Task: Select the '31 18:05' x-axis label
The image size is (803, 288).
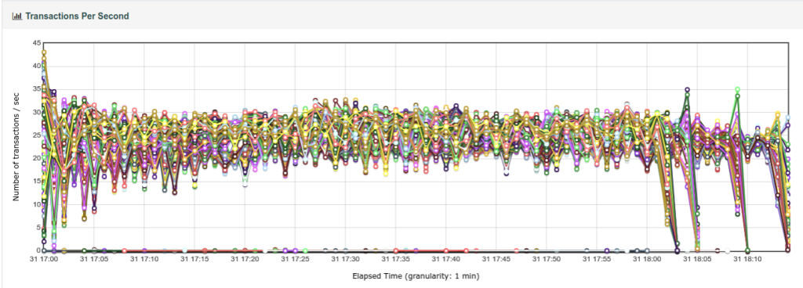Action: 697,259
